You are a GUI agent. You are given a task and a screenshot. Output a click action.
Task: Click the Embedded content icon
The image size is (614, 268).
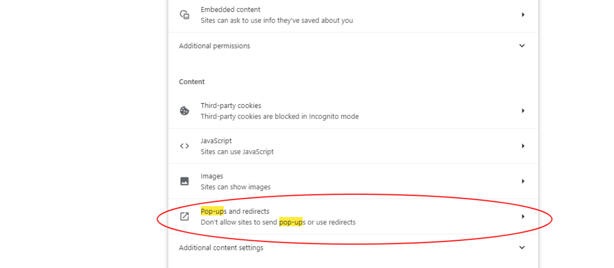point(185,15)
